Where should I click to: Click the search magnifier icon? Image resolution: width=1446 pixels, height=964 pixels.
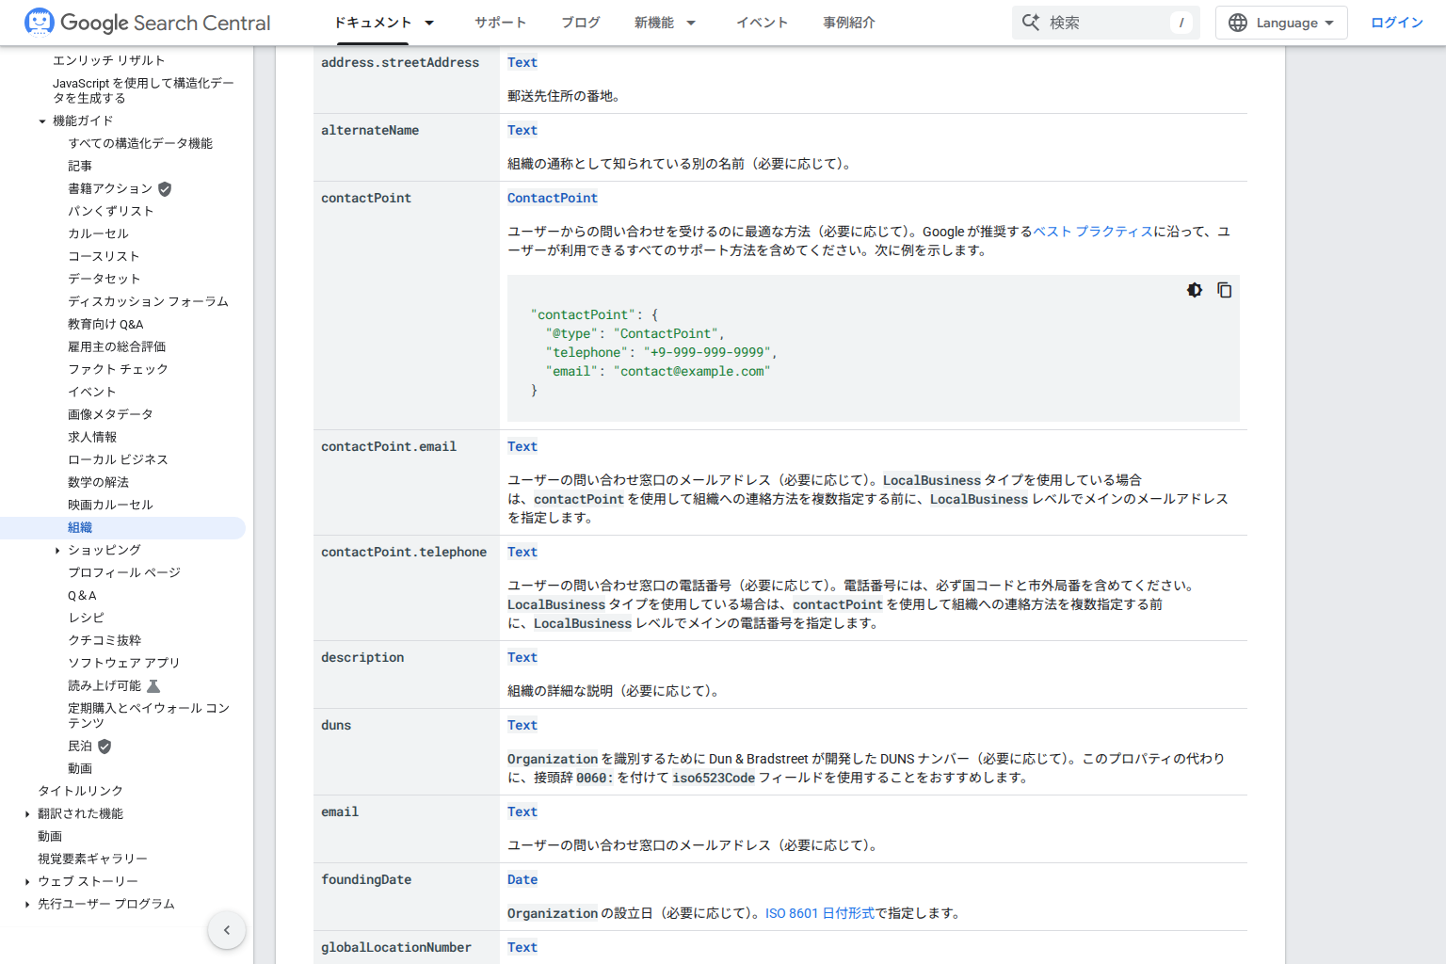pyautogui.click(x=1031, y=23)
